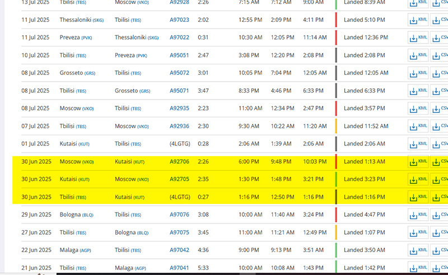
Task: Follow the A92706 flight link
Action: [x=179, y=162]
